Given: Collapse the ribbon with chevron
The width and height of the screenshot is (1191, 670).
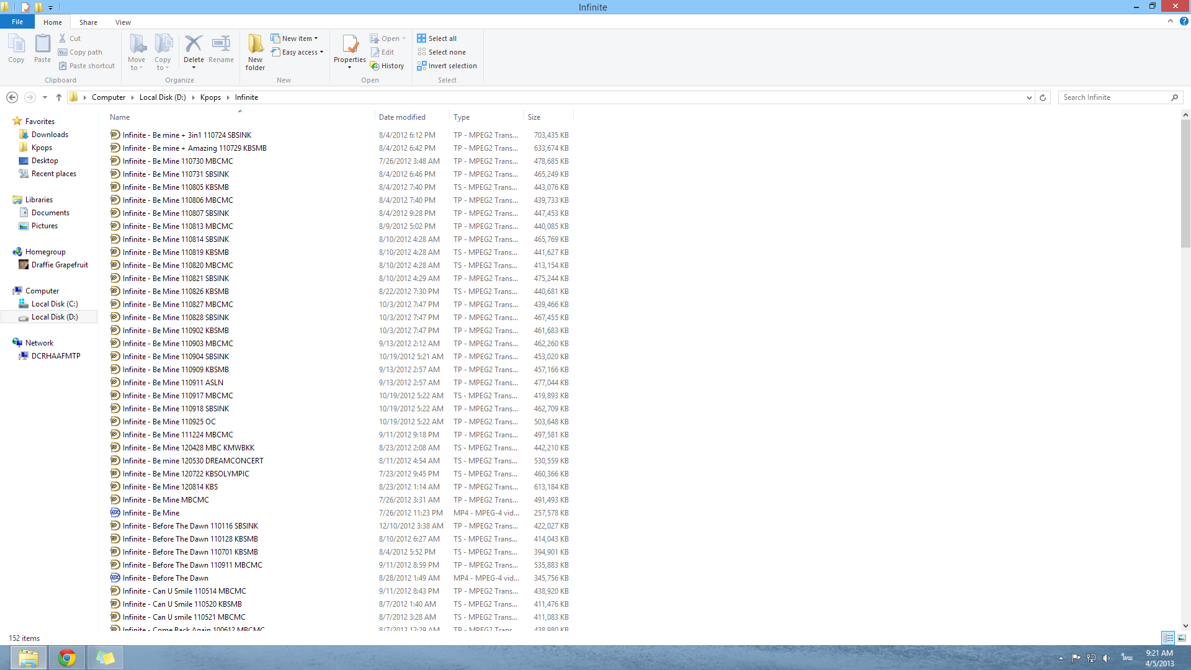Looking at the screenshot, I should [1171, 21].
